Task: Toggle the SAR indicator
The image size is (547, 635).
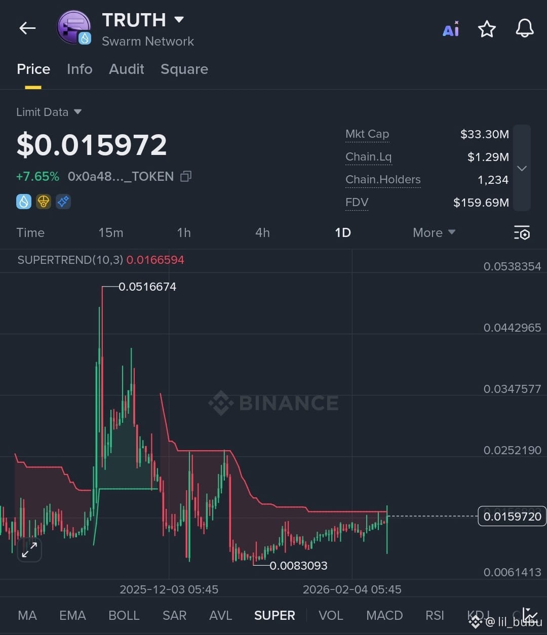Action: pyautogui.click(x=174, y=615)
